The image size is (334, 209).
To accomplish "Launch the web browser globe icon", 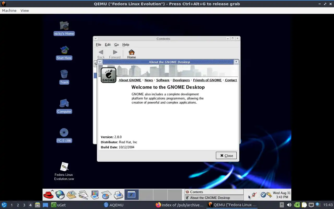I will pos(60,195).
